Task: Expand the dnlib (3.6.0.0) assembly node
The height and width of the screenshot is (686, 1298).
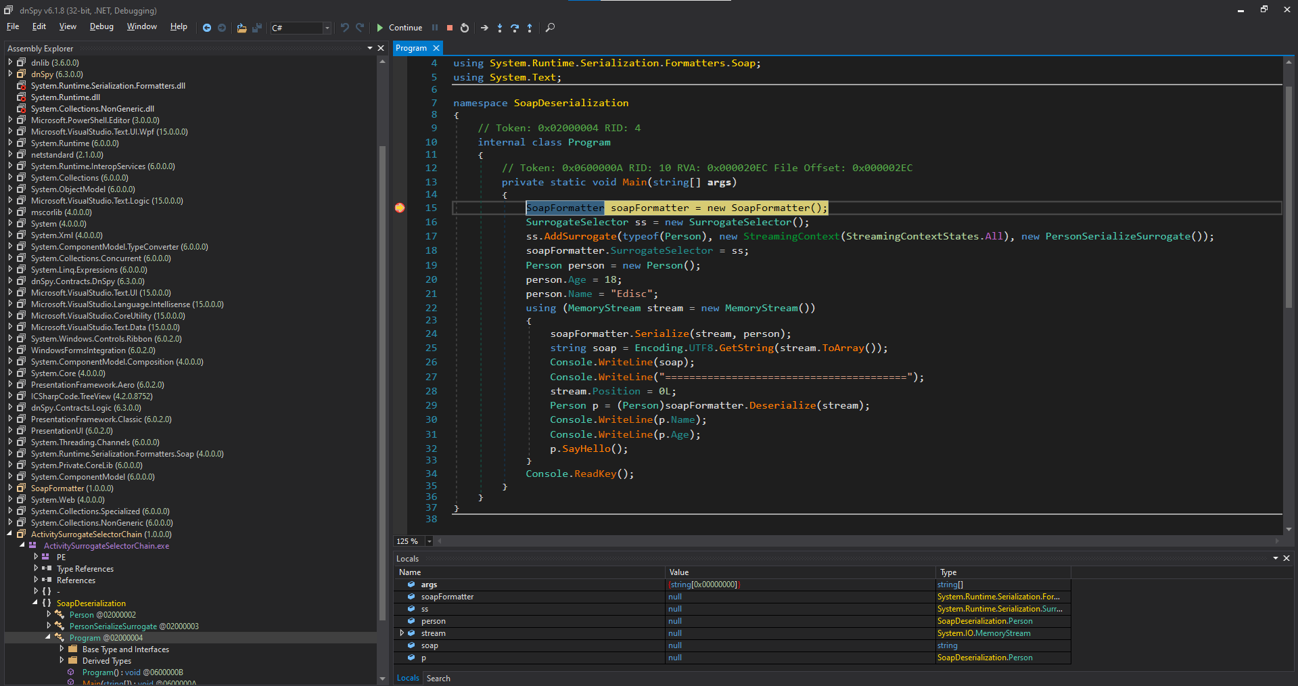Action: pyautogui.click(x=10, y=62)
